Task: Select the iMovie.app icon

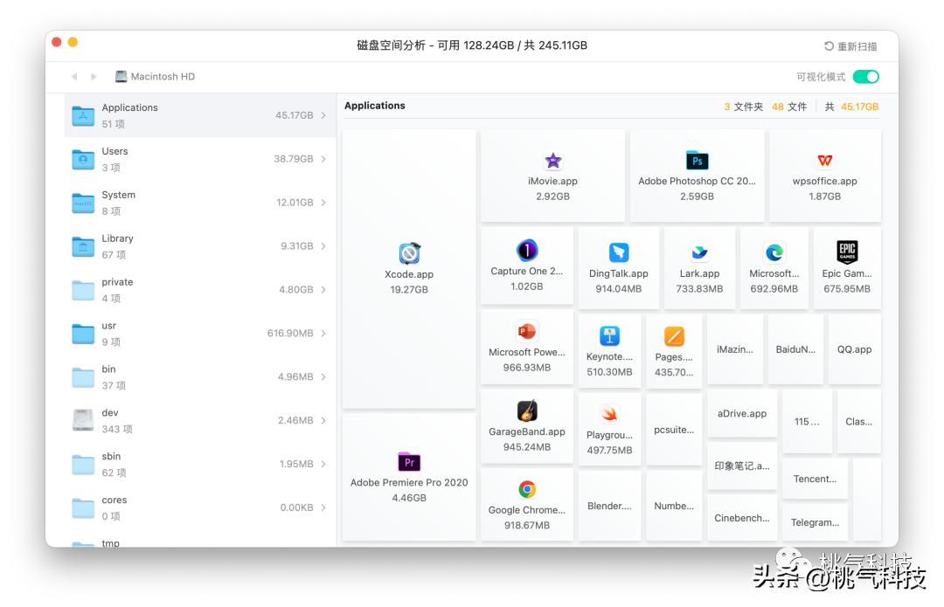Action: [x=552, y=161]
